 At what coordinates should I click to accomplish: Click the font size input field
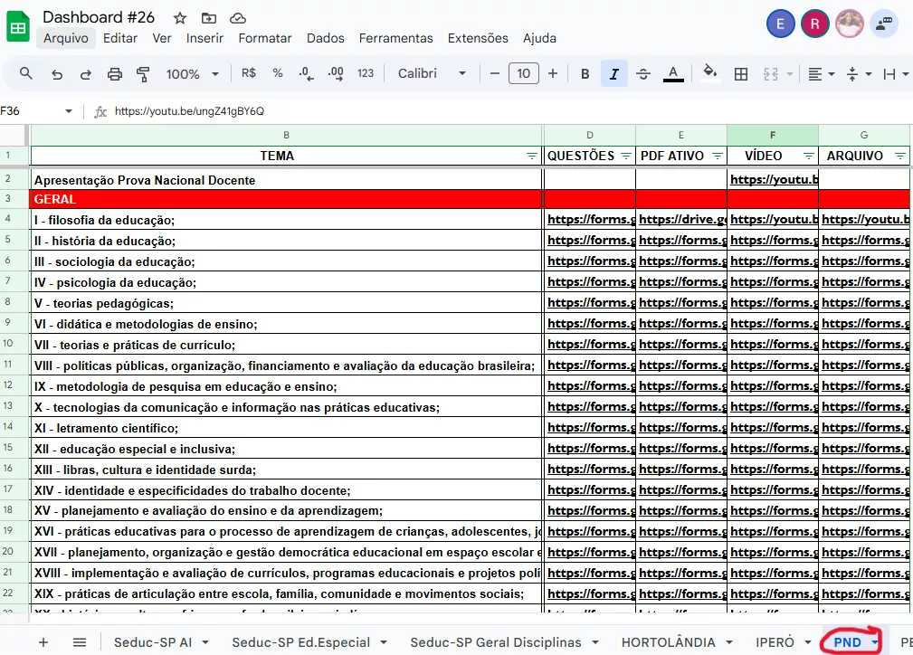524,74
